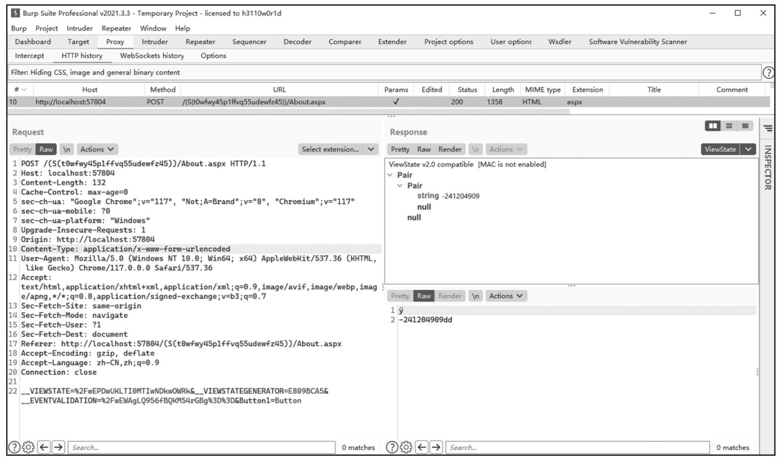Switch to combined tabbed layout view icon
782x462 pixels.
click(745, 125)
